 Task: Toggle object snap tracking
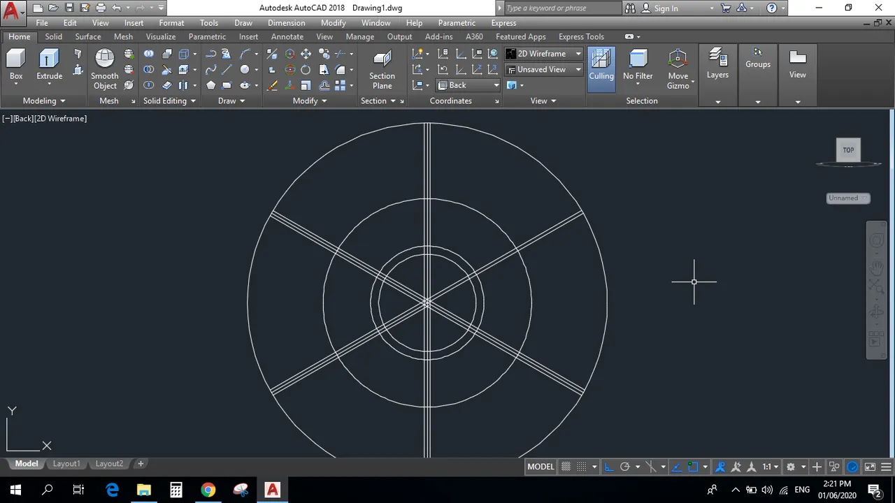click(x=675, y=467)
